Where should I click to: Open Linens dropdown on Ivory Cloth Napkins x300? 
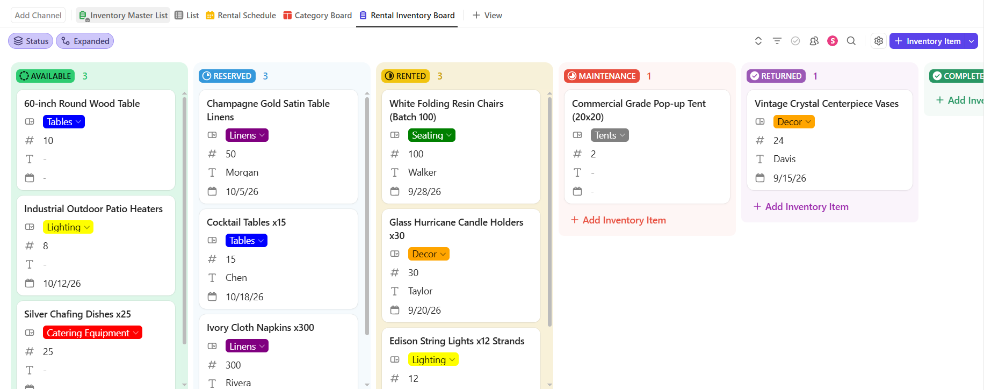tap(247, 346)
